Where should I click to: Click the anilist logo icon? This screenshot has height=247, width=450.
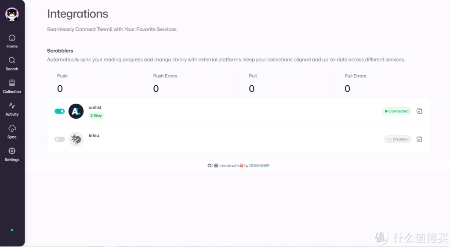click(x=76, y=111)
